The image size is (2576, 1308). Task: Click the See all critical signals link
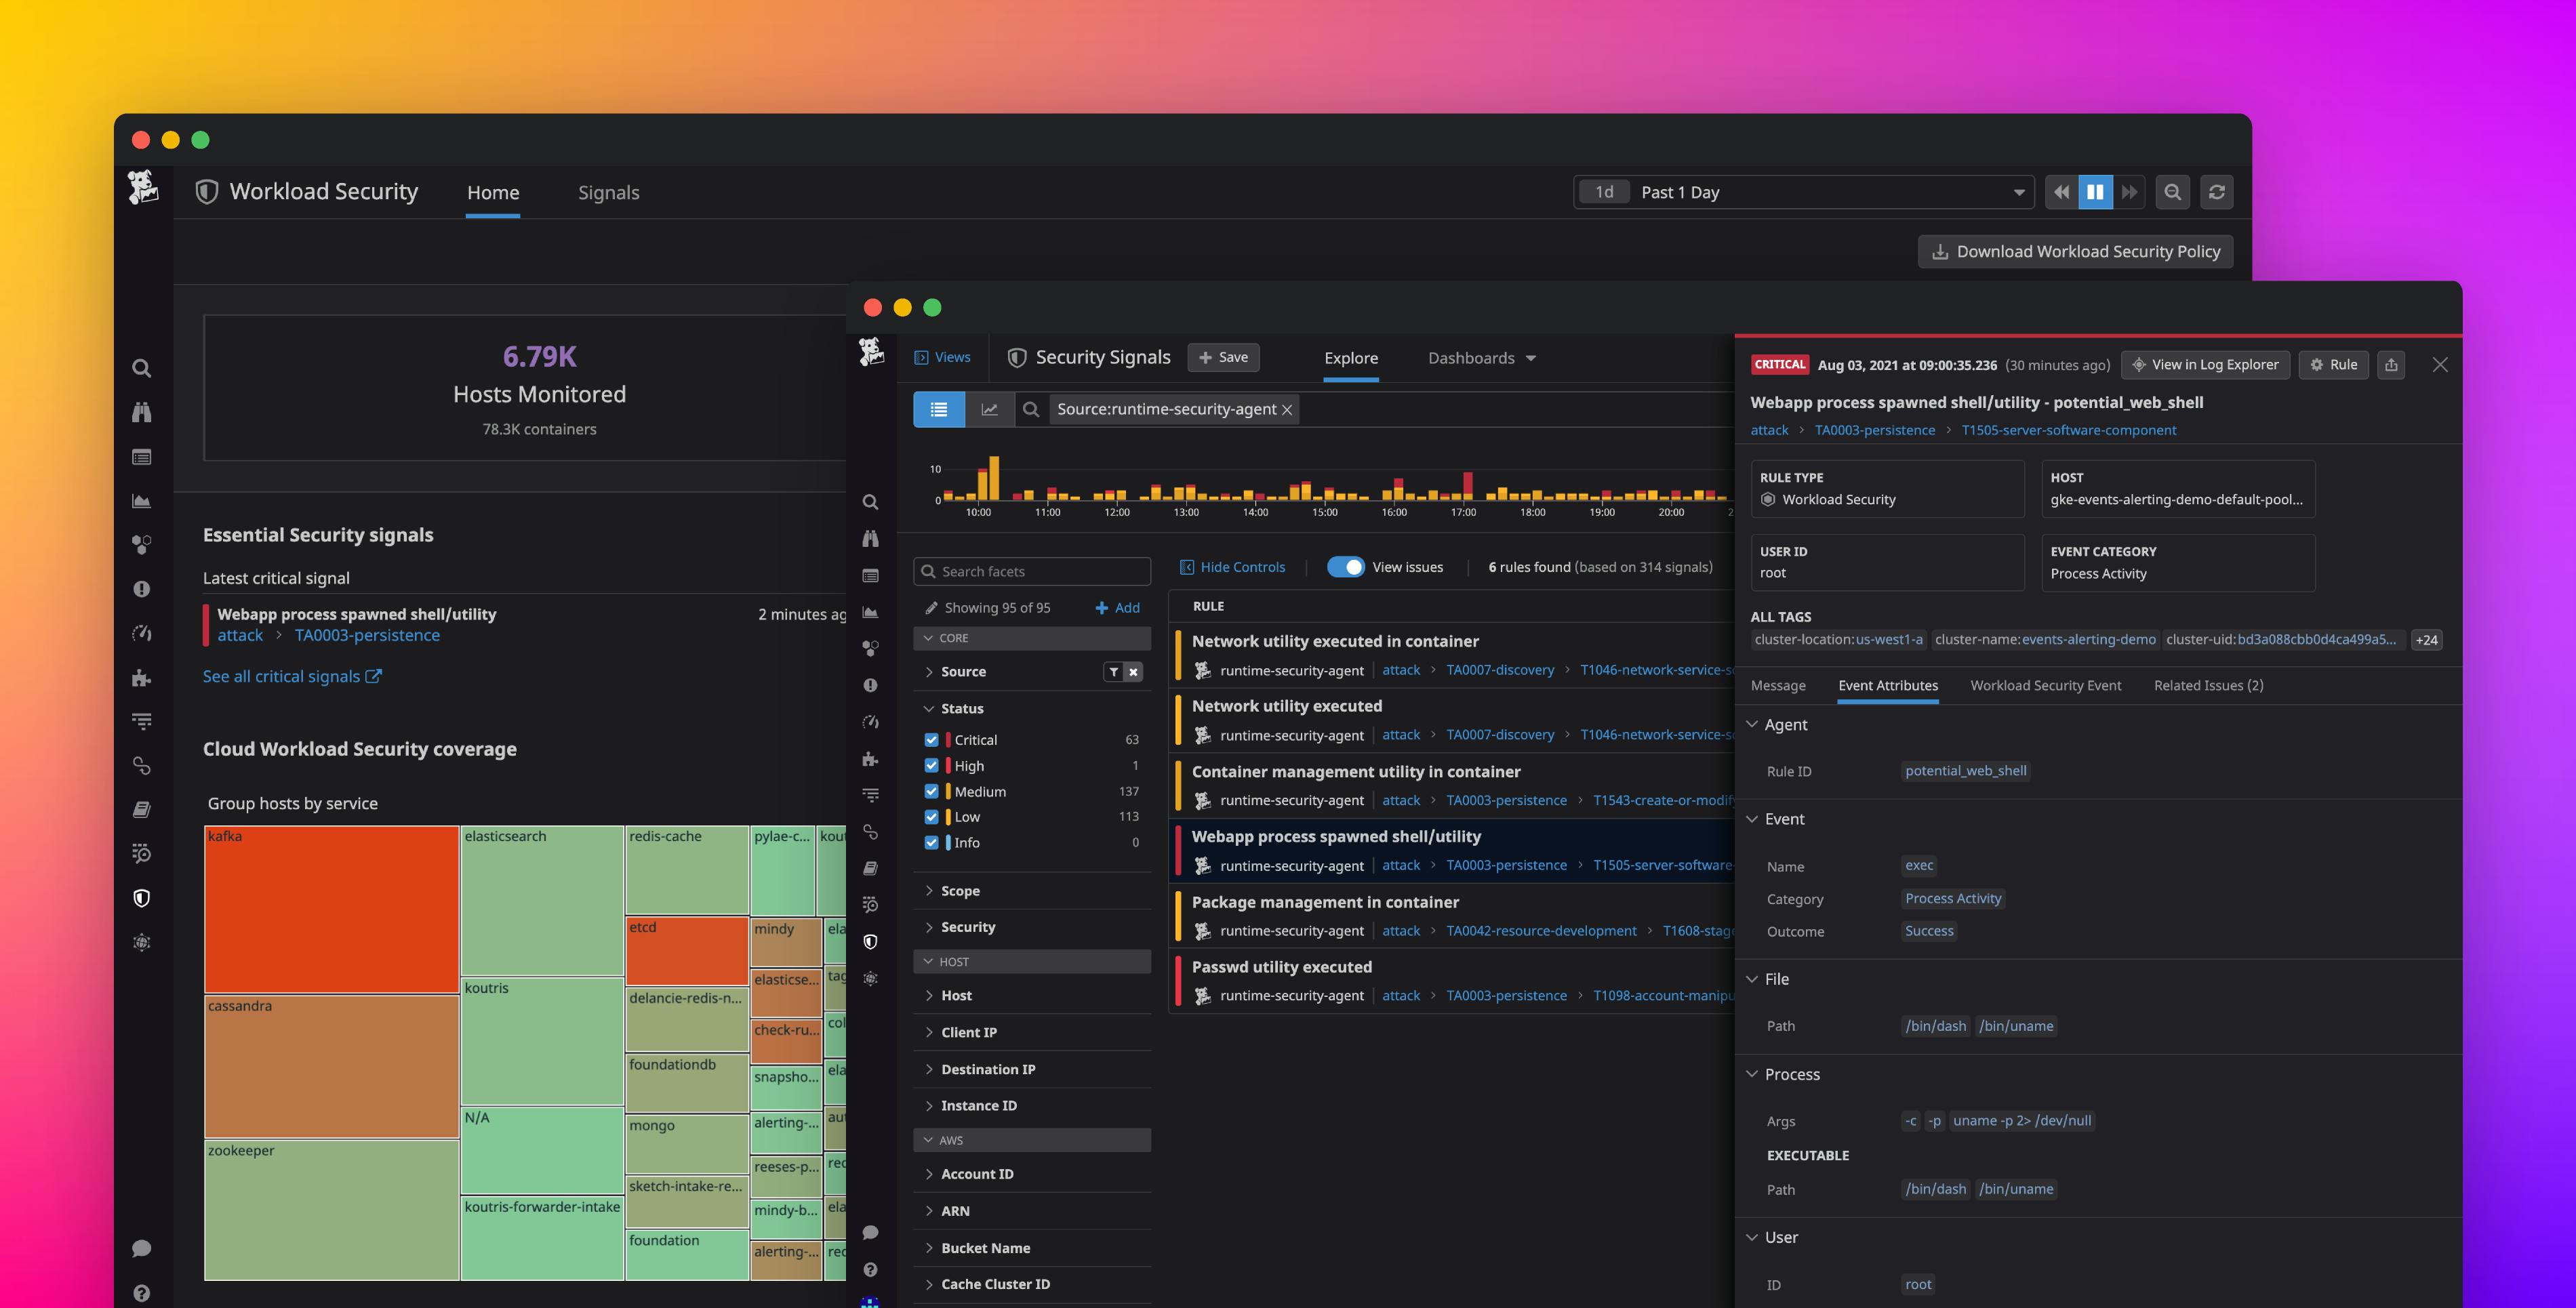(x=283, y=676)
